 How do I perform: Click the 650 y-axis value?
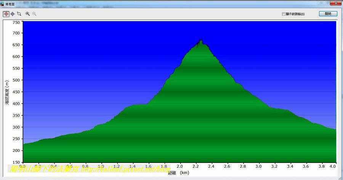click(x=16, y=45)
